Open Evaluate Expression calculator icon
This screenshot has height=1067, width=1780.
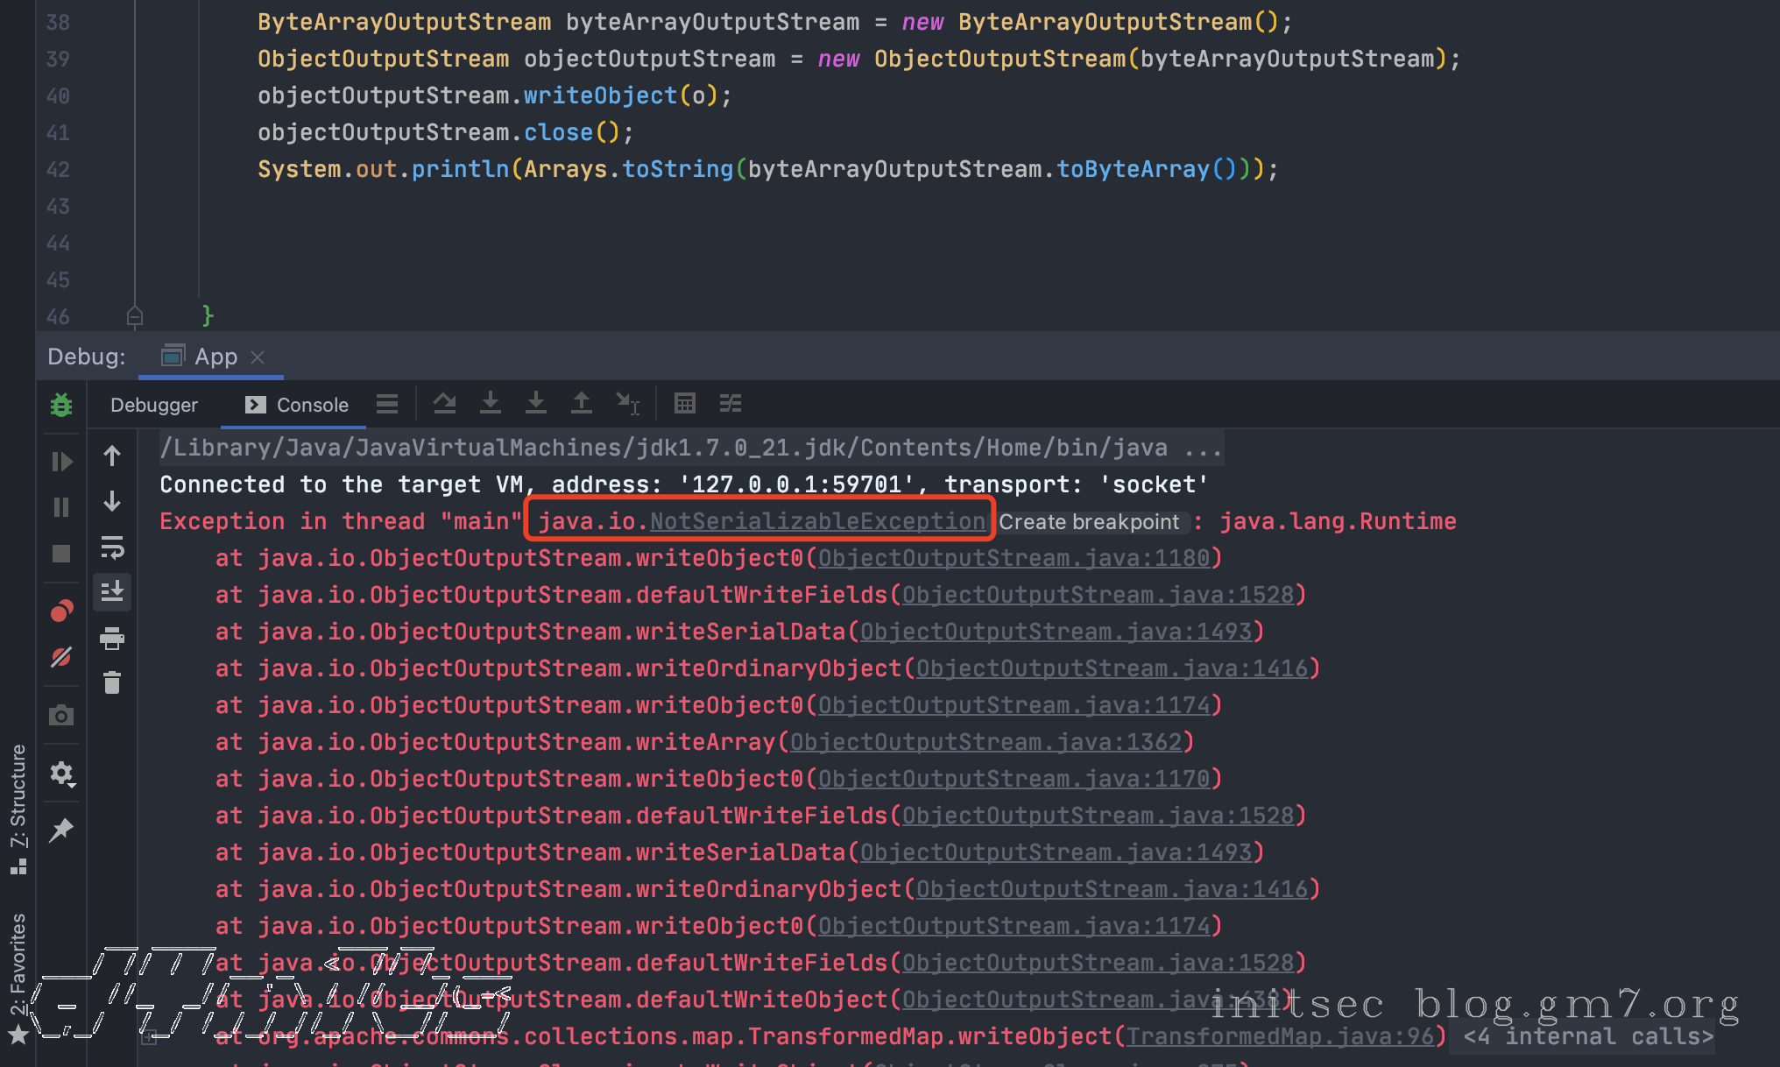685,403
